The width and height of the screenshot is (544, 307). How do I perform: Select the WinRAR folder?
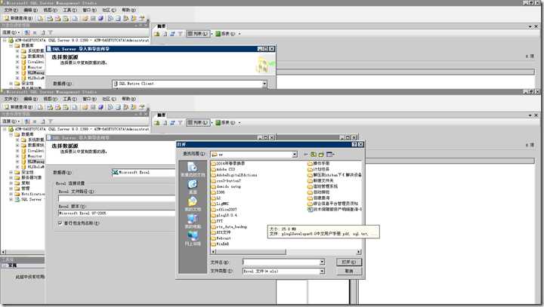click(x=220, y=244)
